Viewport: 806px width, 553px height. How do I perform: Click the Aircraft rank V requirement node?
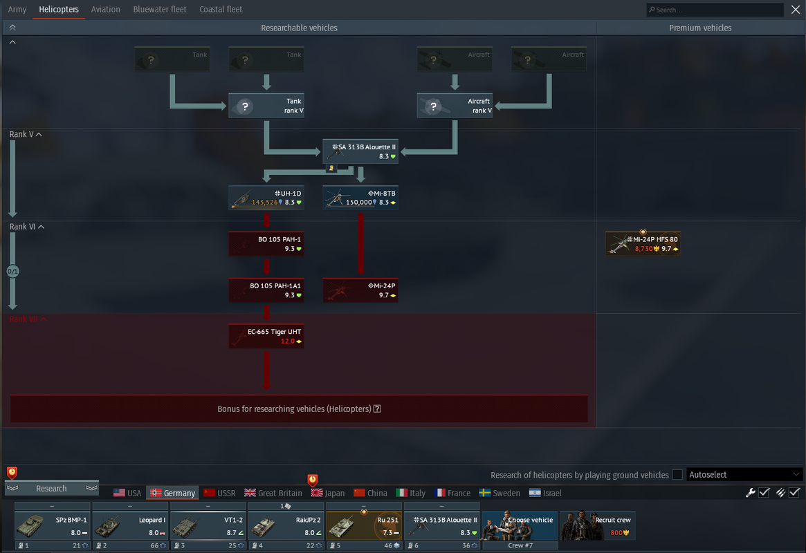[455, 106]
